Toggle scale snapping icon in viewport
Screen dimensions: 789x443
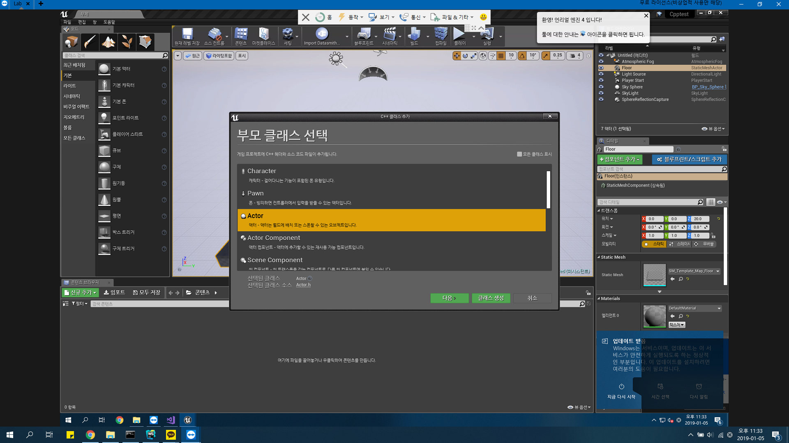point(546,56)
